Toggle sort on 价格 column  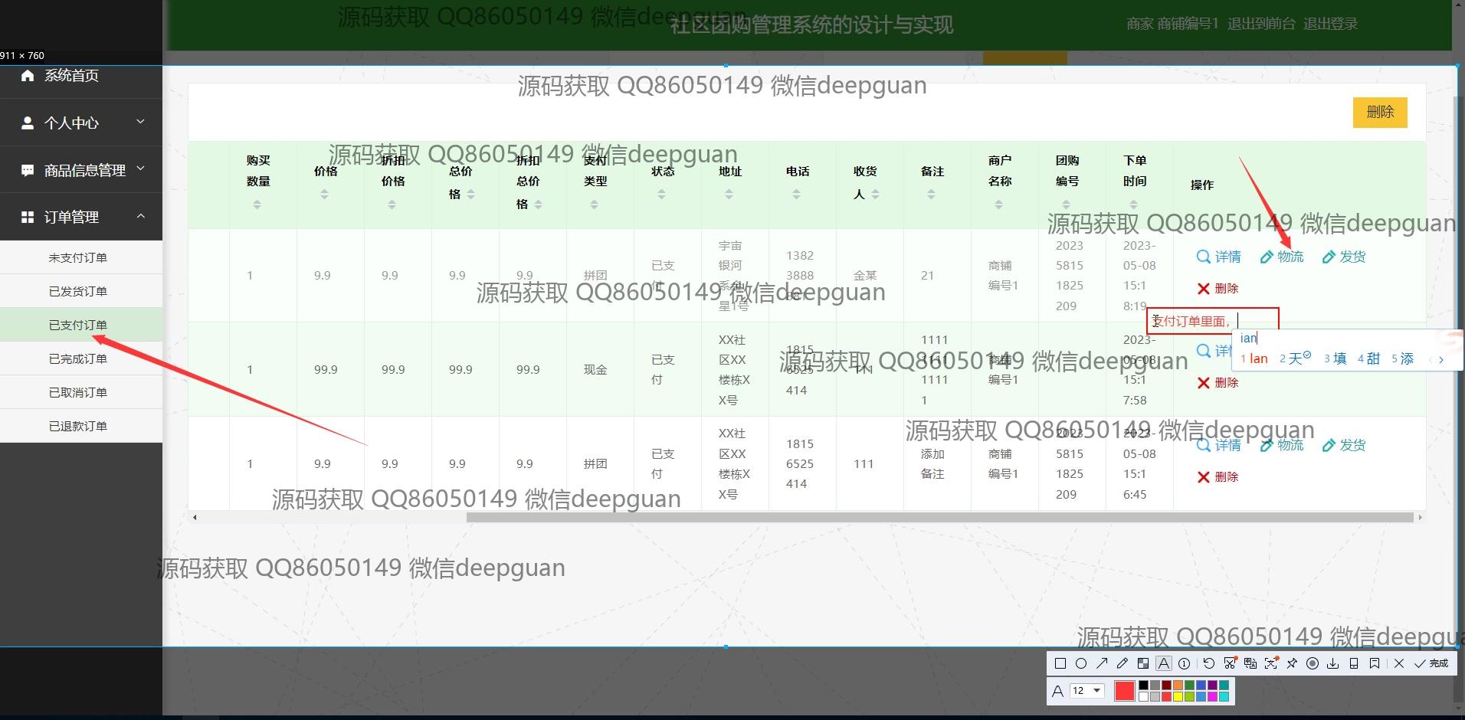(x=324, y=195)
